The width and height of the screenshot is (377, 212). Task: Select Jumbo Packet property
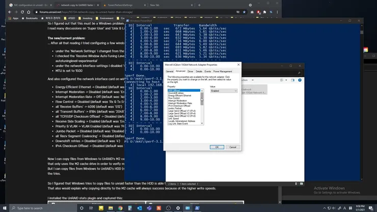pos(184,108)
